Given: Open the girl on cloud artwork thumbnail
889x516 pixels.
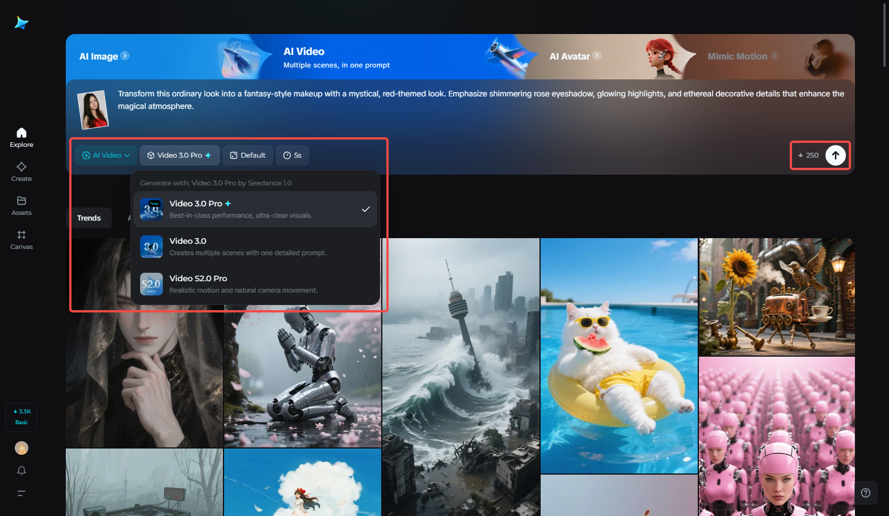Looking at the screenshot, I should 302,483.
